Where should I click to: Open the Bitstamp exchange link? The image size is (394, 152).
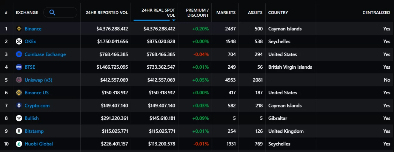click(x=34, y=131)
